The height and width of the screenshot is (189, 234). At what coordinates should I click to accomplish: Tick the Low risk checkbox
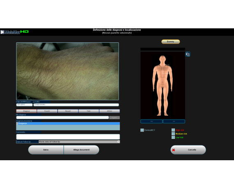(x=173, y=137)
